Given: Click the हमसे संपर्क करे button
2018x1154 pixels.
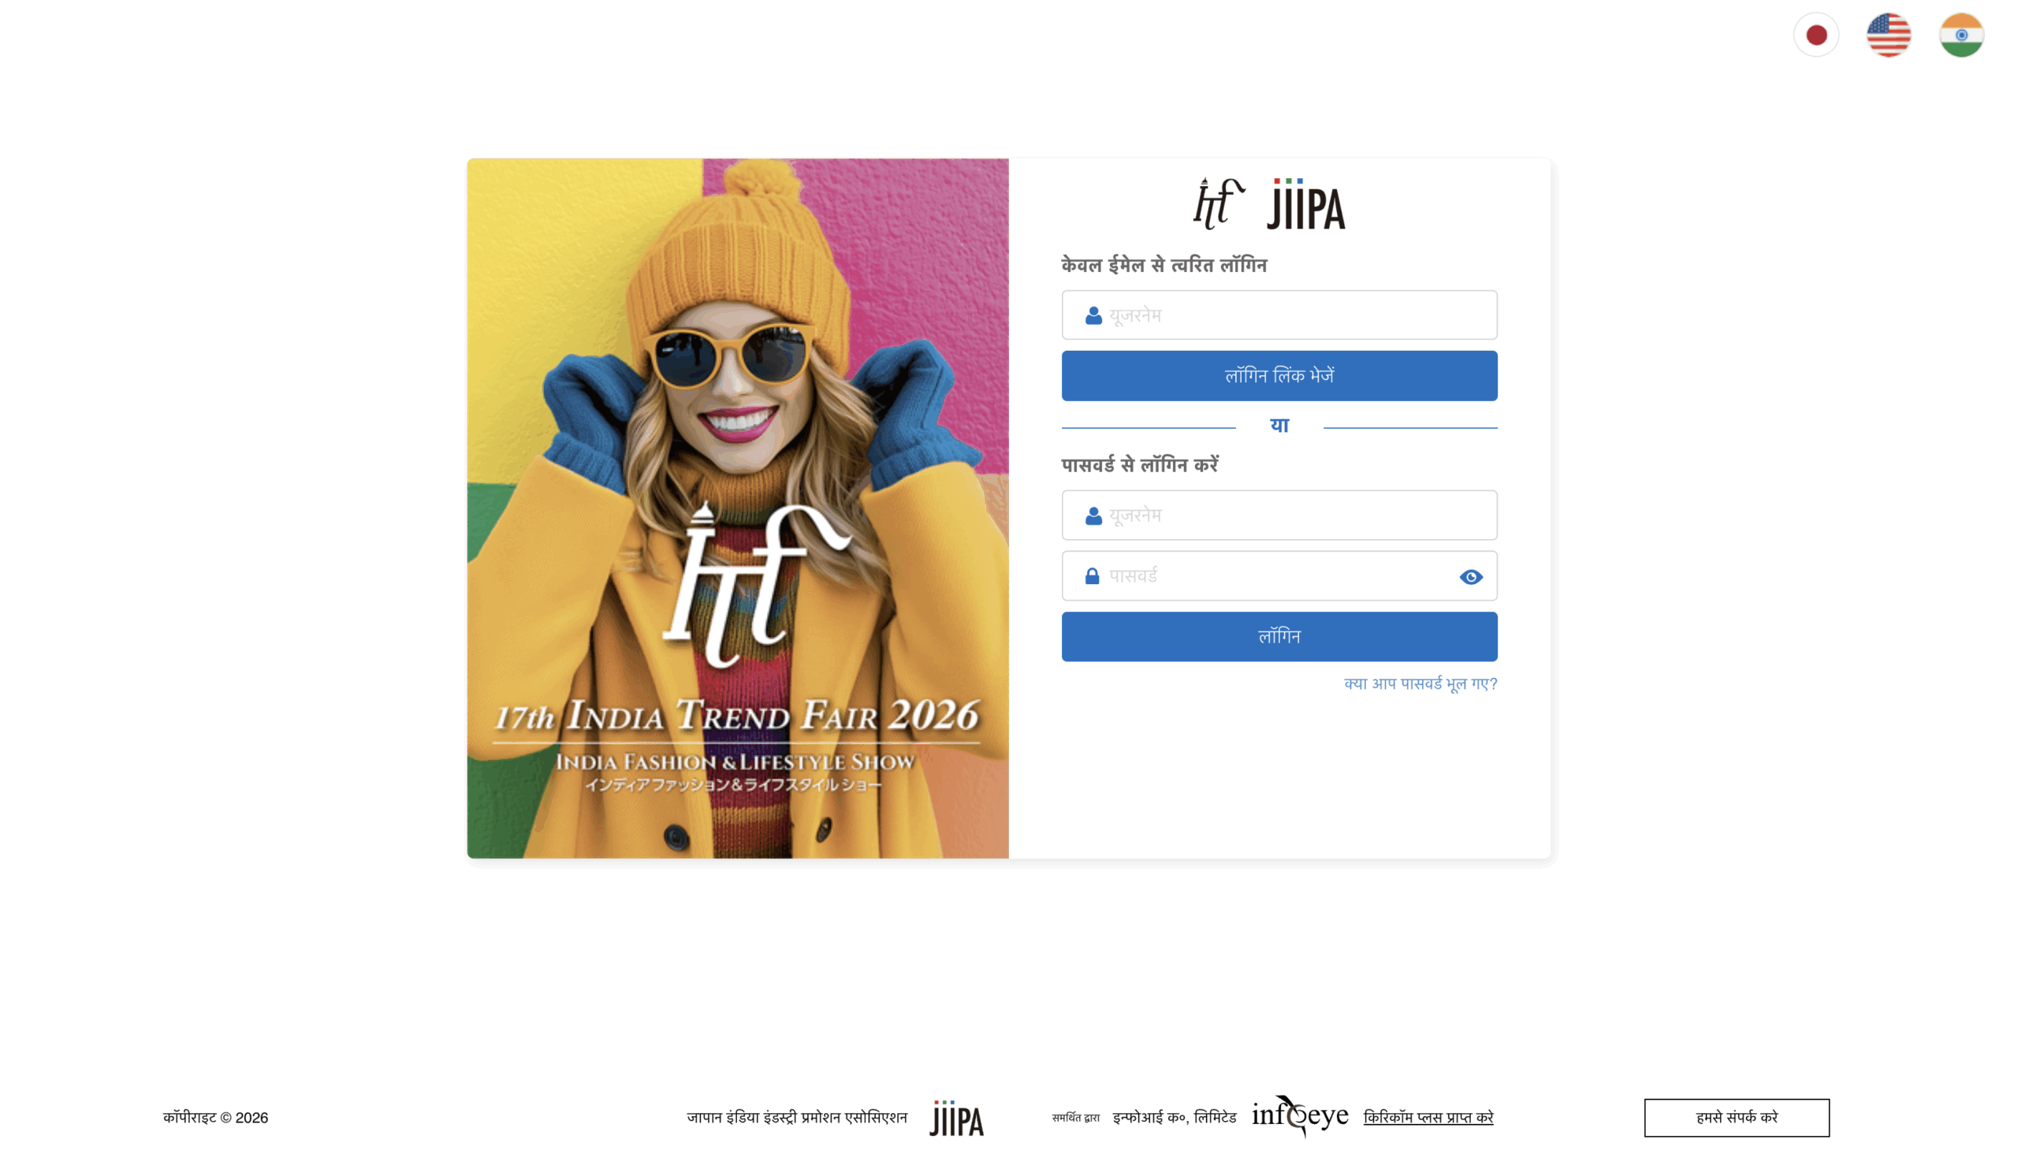Looking at the screenshot, I should 1737,1118.
